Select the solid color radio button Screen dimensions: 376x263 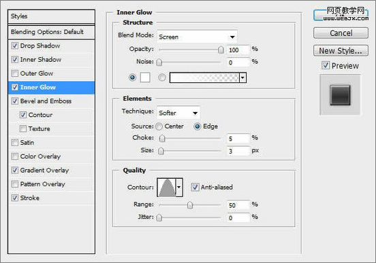(x=132, y=77)
